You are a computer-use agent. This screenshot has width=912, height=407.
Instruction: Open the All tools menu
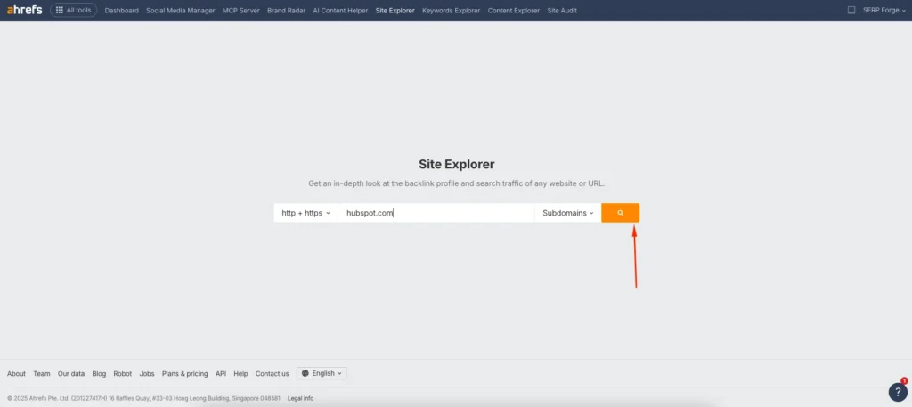[74, 10]
